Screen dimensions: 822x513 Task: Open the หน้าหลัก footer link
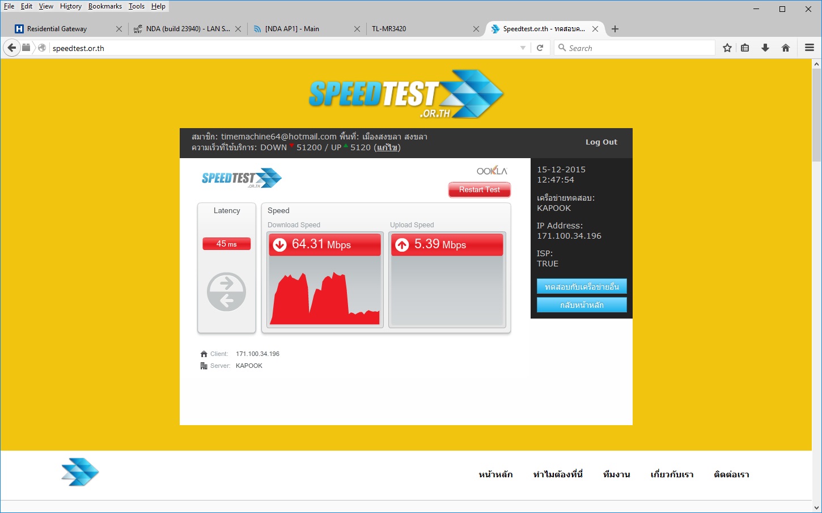pyautogui.click(x=495, y=474)
